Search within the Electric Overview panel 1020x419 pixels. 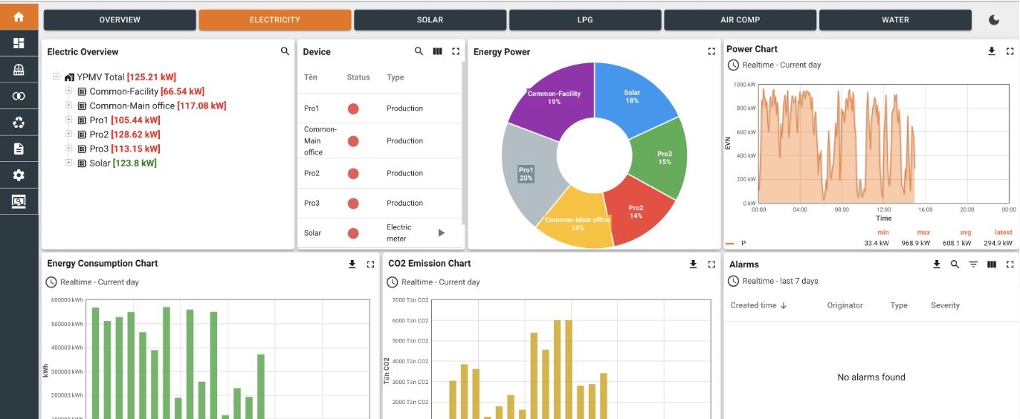point(285,51)
